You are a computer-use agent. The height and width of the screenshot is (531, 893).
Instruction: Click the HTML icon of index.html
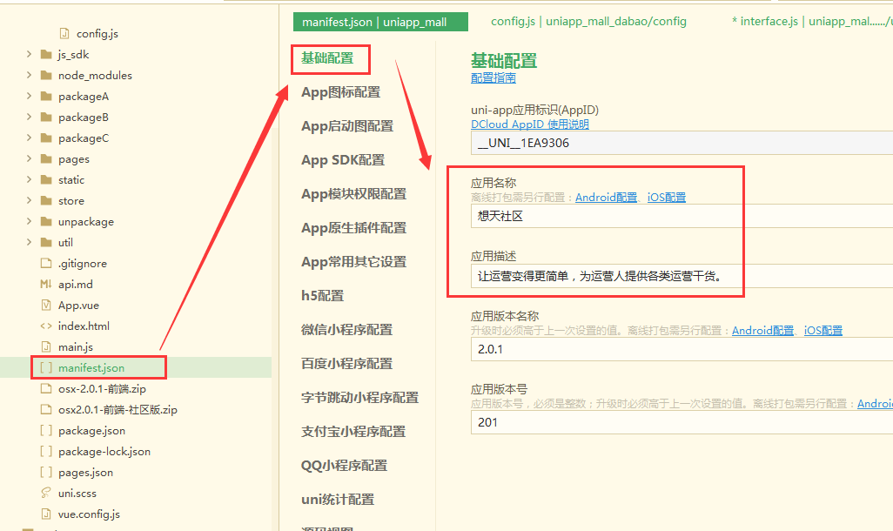(46, 326)
